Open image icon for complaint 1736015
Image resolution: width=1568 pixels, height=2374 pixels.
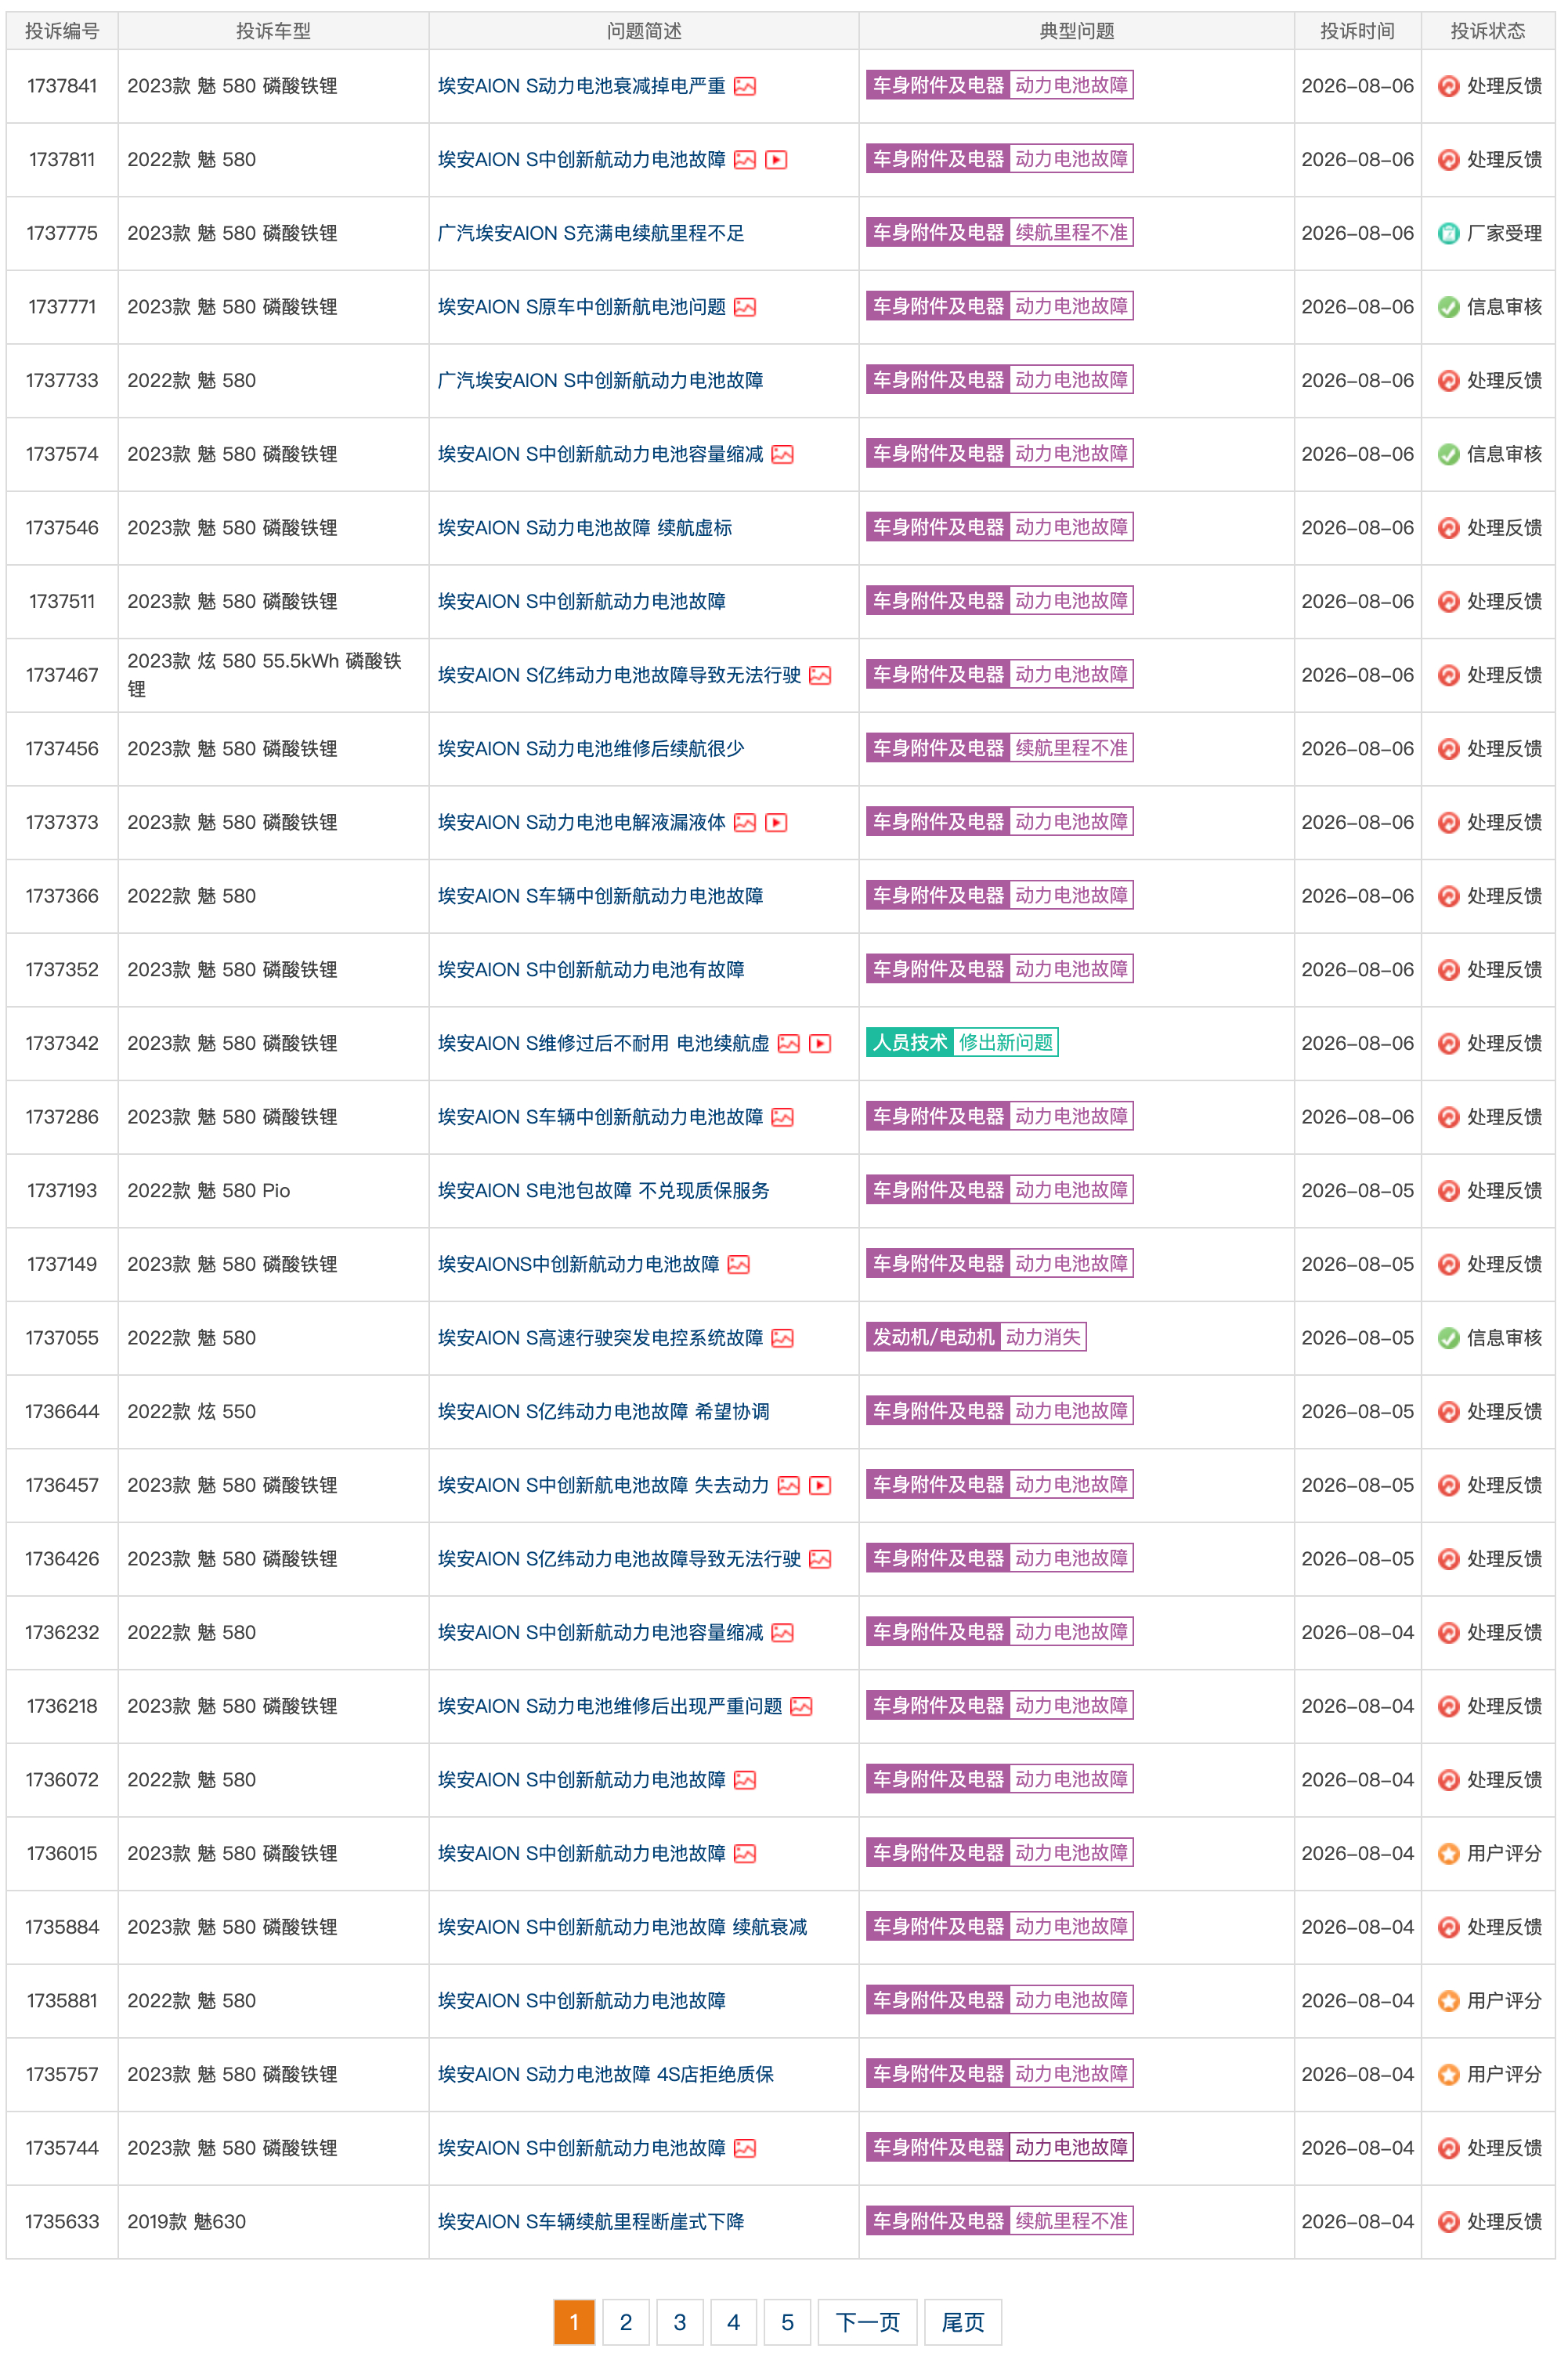pos(745,1854)
